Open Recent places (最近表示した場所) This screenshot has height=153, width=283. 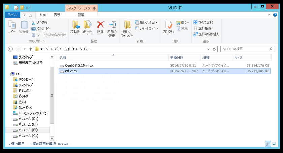coord(28,63)
